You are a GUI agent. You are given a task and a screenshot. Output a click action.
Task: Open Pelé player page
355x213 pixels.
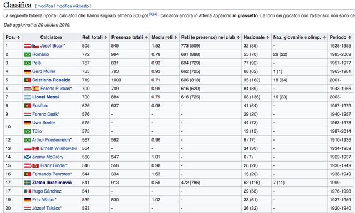[x=37, y=63]
